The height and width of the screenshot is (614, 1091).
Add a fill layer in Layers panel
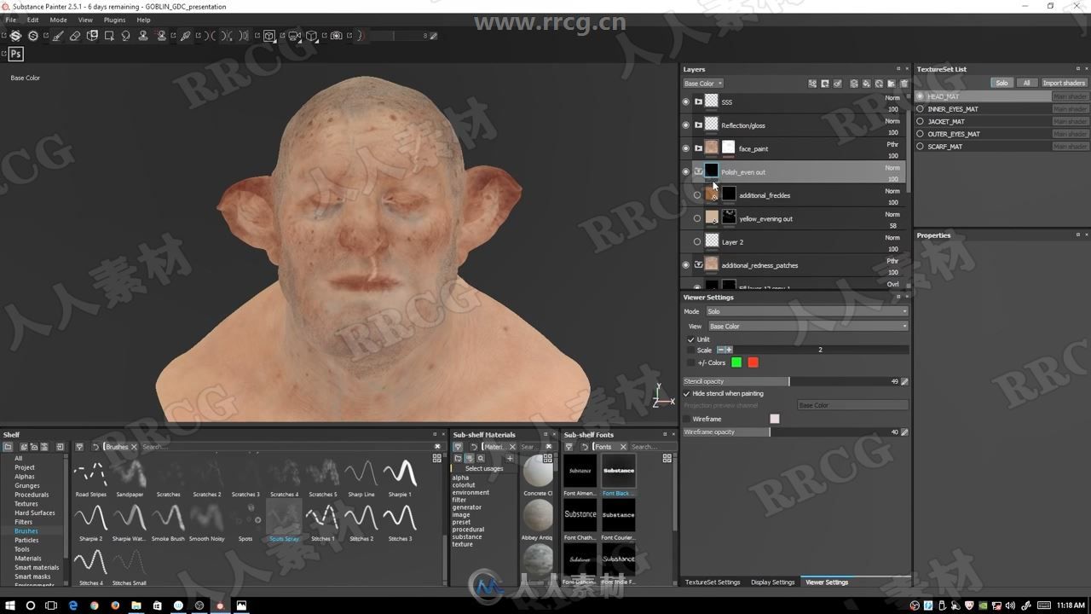point(867,84)
